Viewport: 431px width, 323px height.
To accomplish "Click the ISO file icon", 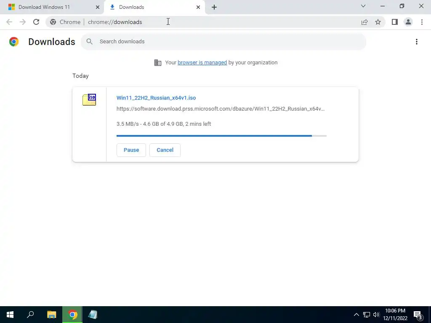I will click(89, 99).
